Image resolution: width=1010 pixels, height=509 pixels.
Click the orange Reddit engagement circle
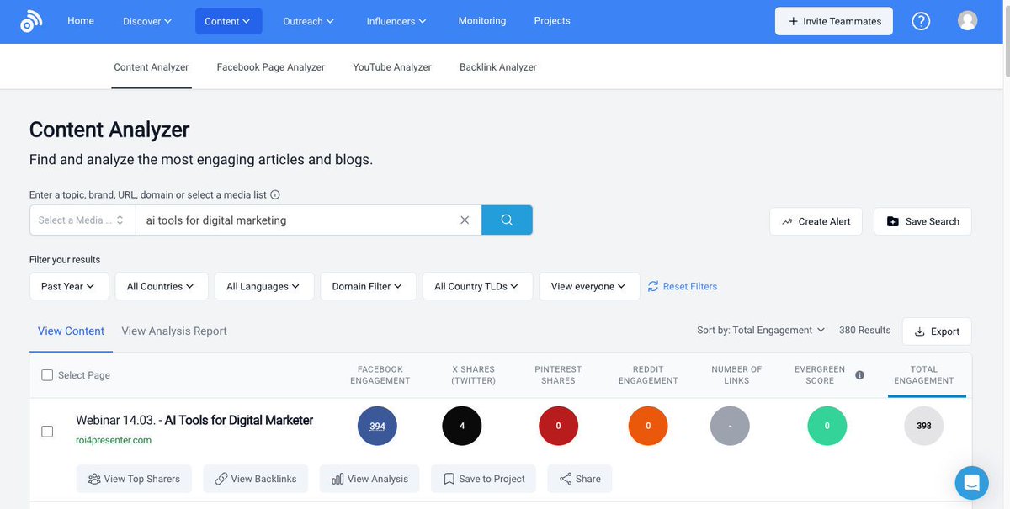(648, 426)
